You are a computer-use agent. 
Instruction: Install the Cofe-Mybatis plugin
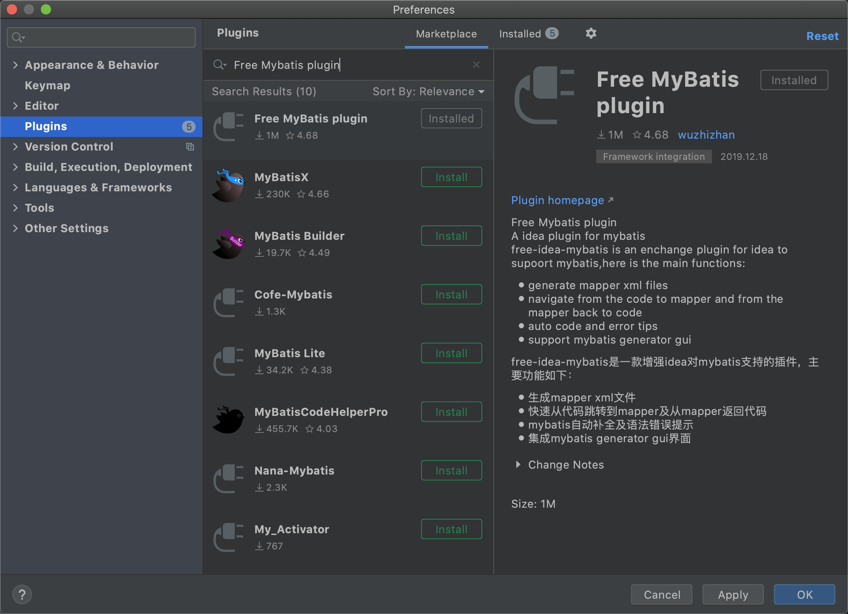tap(451, 294)
